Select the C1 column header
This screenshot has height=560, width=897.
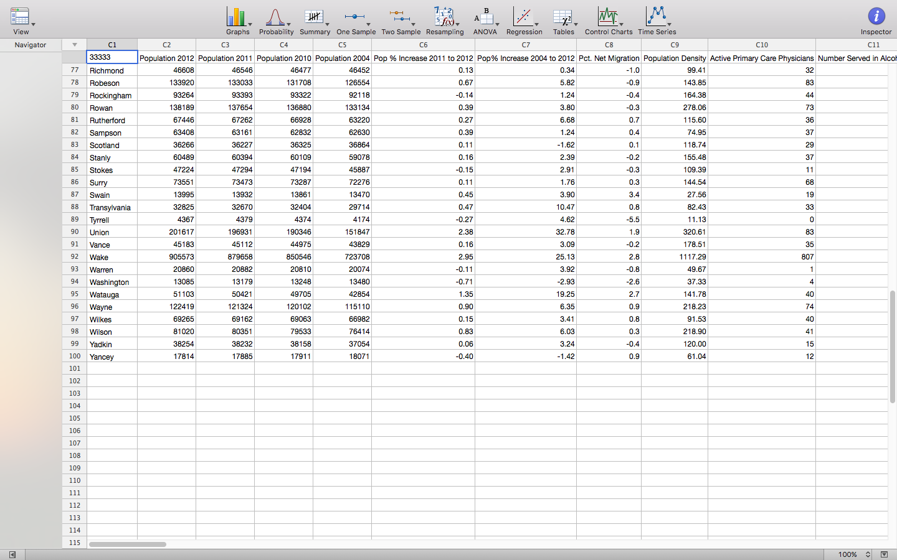(112, 45)
